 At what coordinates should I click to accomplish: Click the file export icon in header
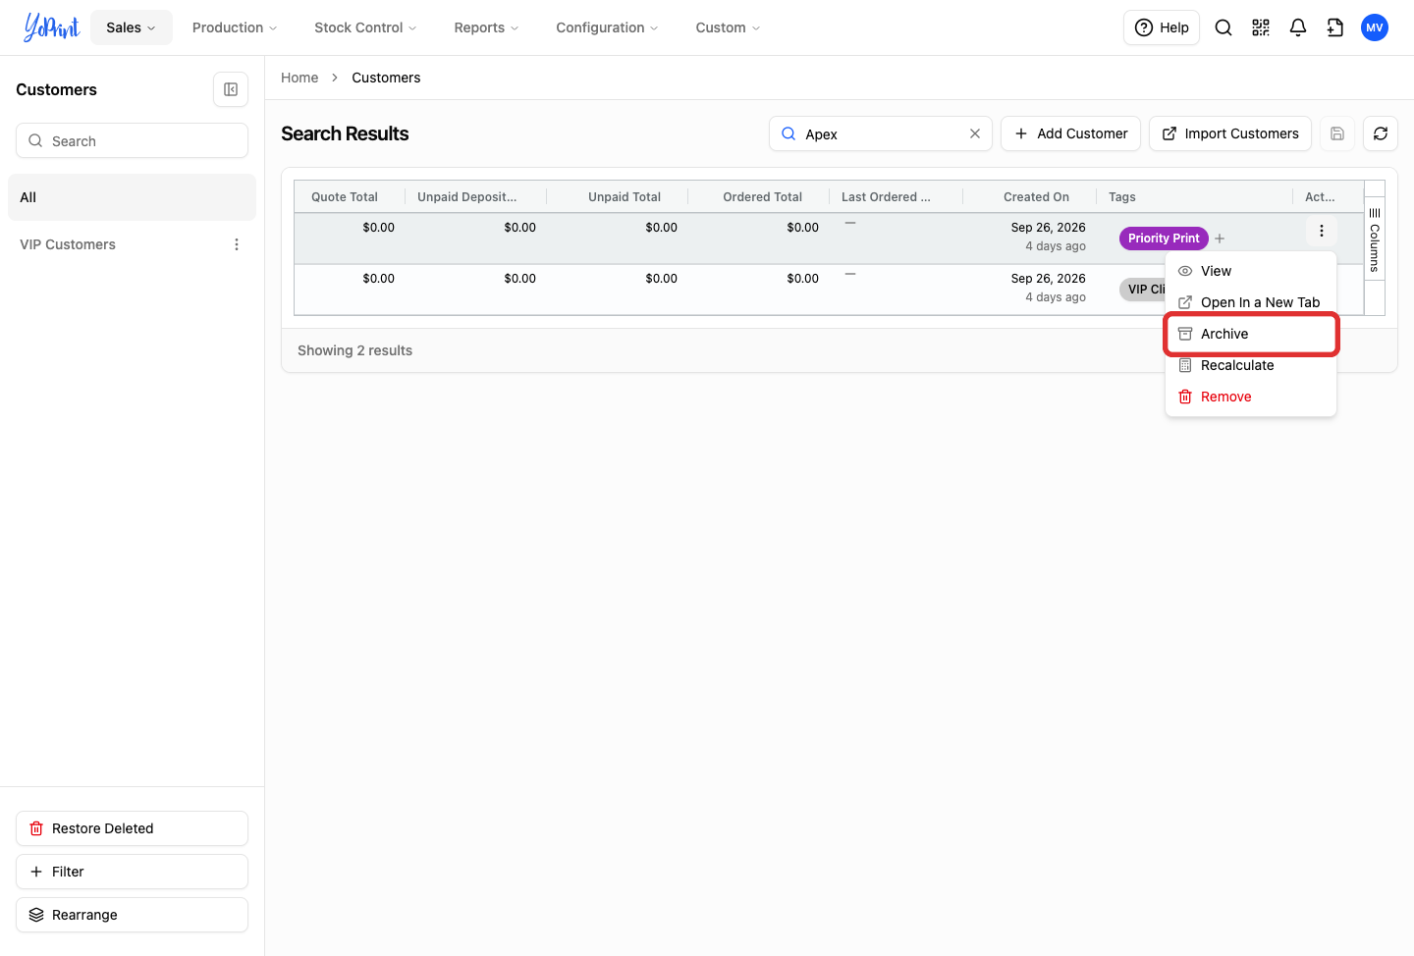(1335, 27)
